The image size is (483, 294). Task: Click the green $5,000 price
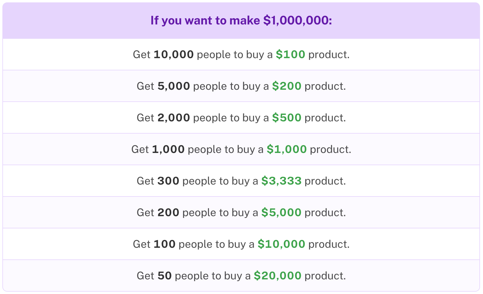[x=282, y=213]
